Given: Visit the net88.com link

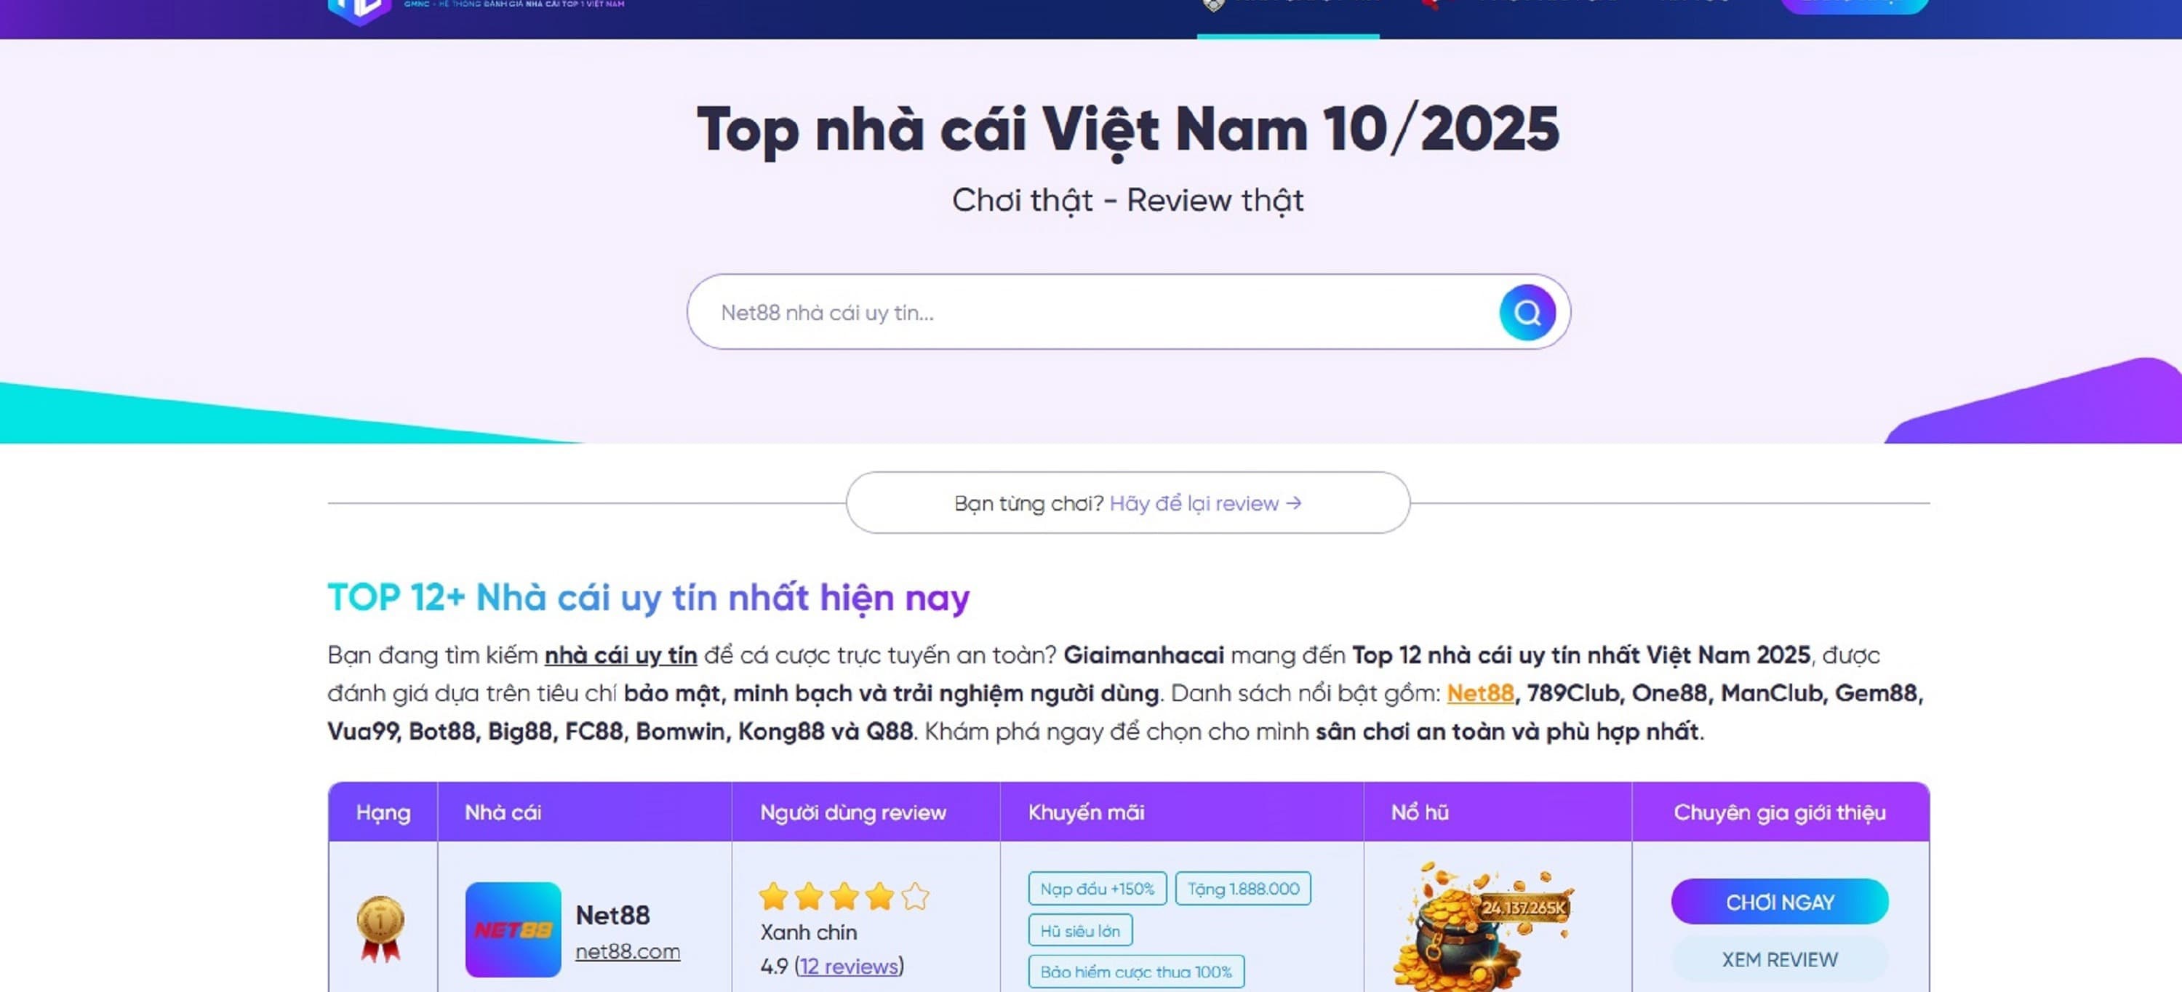Looking at the screenshot, I should click(628, 951).
